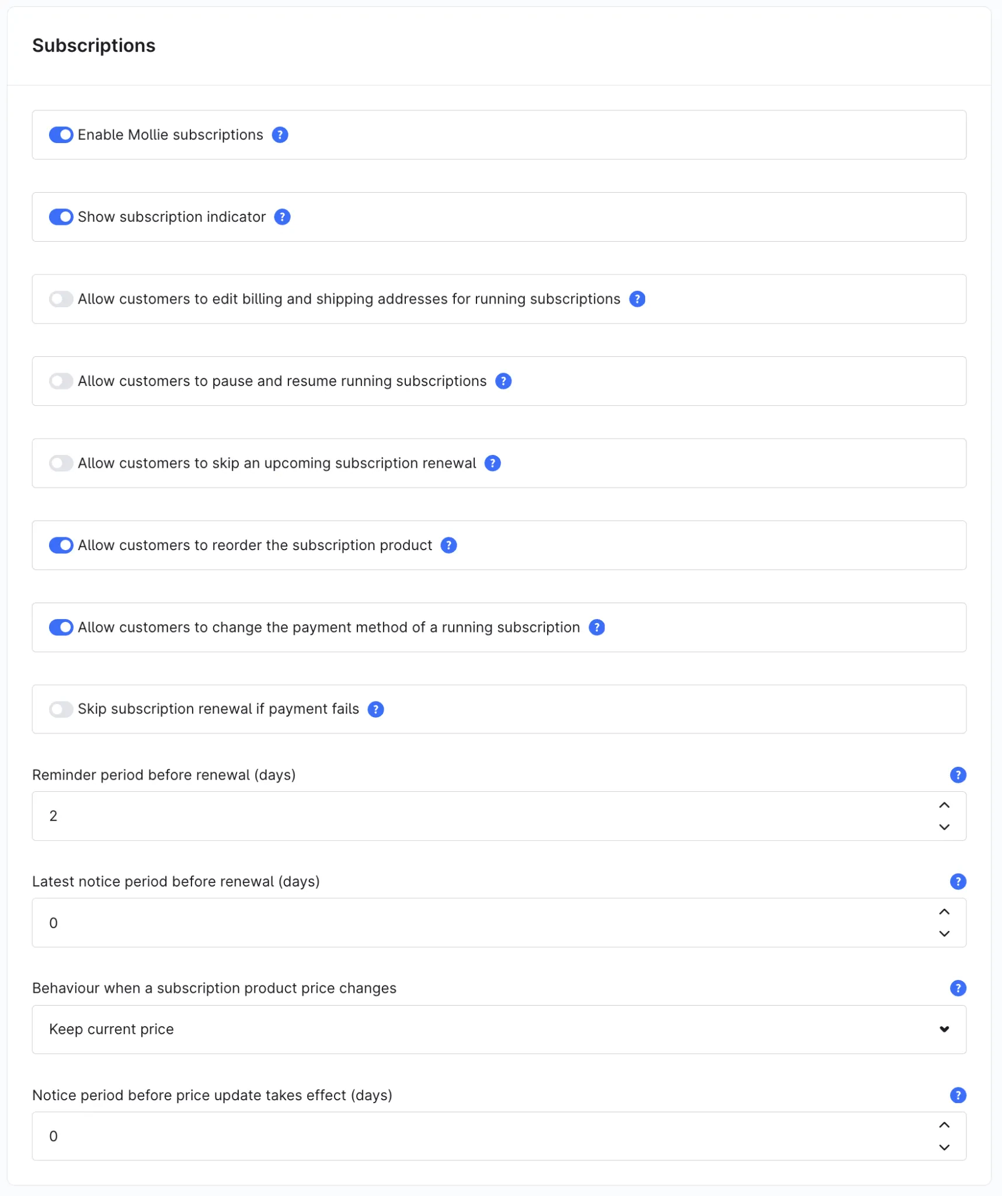
Task: Click help icon for Skip renewal if payment fails
Action: (x=376, y=709)
